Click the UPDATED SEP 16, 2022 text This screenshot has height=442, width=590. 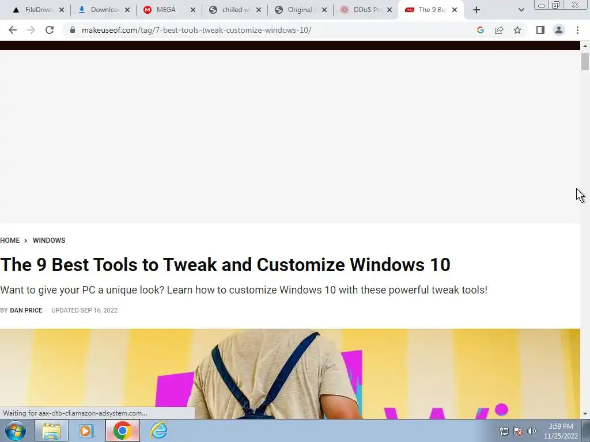click(x=84, y=310)
